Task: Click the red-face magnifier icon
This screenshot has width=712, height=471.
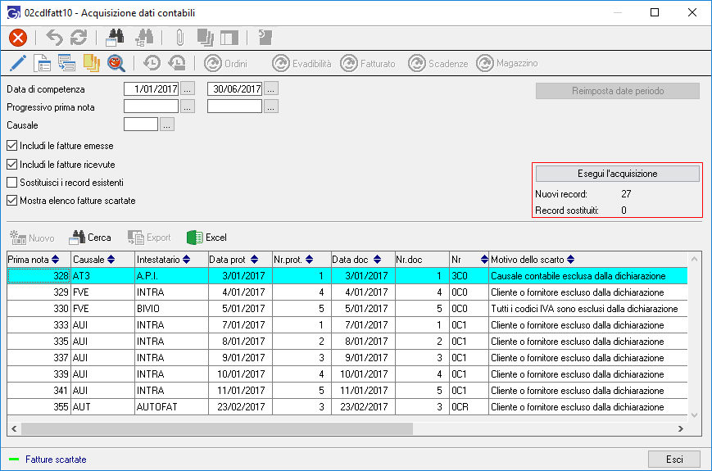Action: [116, 63]
